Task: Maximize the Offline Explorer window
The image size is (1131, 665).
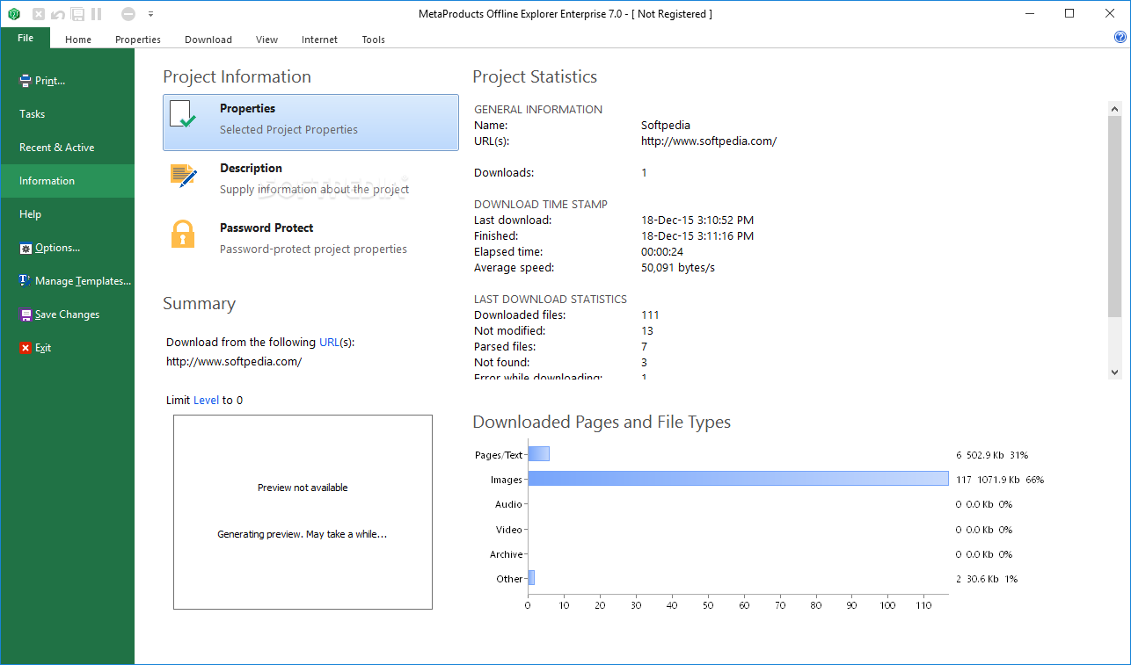Action: point(1069,14)
